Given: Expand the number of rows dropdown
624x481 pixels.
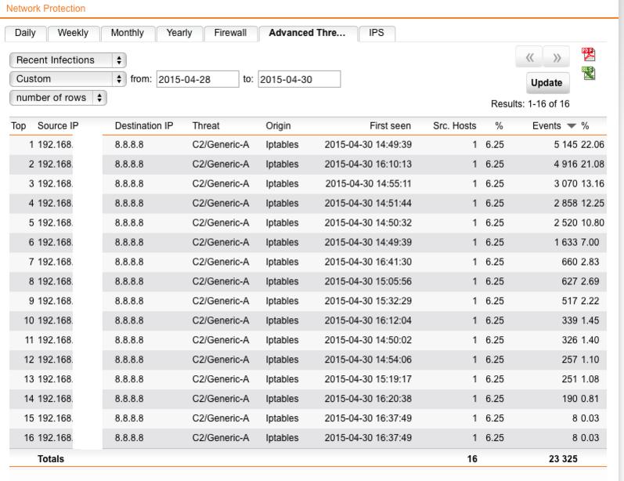Looking at the screenshot, I should click(x=59, y=98).
